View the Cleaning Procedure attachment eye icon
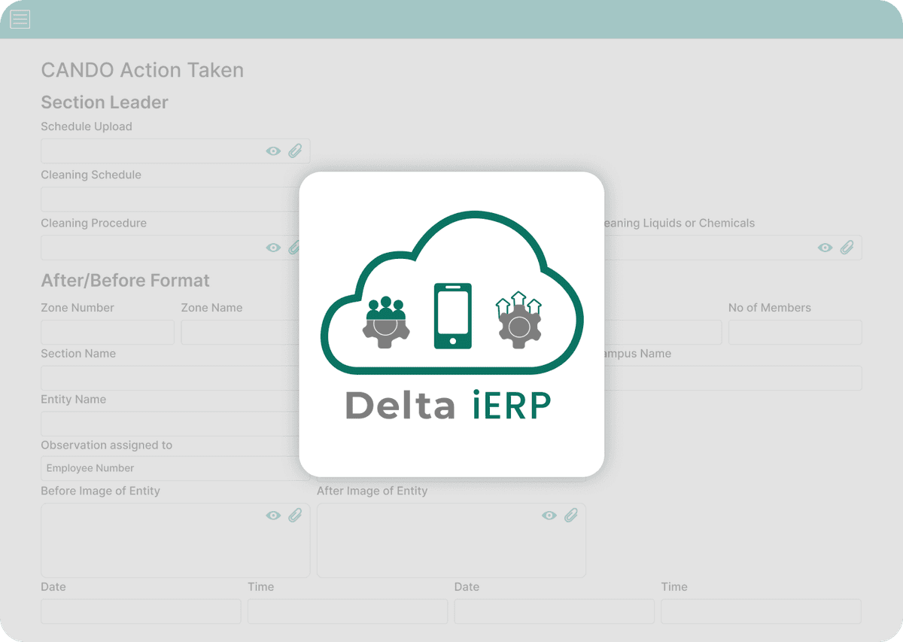 pyautogui.click(x=273, y=248)
